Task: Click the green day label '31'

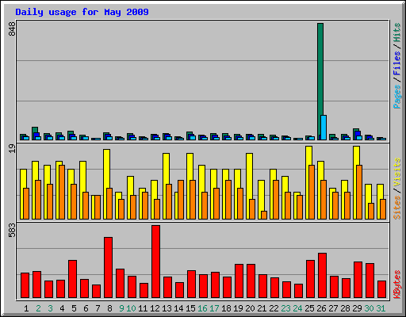Action: tap(381, 308)
